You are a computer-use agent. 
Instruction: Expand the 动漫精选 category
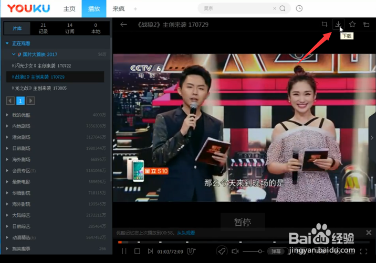(7, 237)
